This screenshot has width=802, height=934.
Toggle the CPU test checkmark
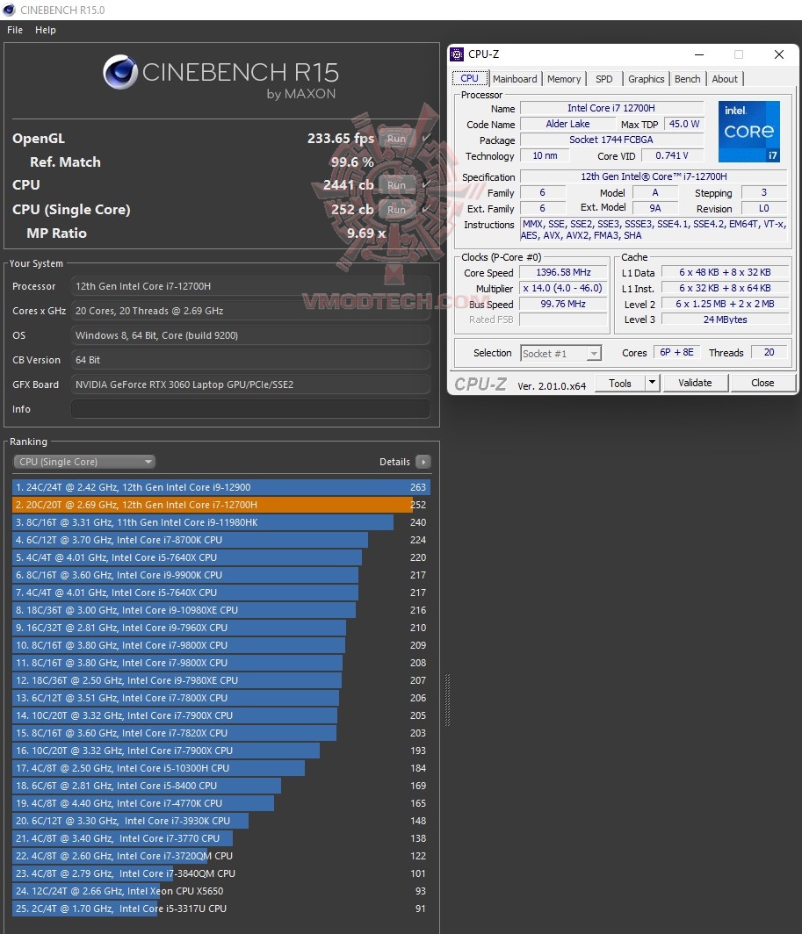(426, 184)
